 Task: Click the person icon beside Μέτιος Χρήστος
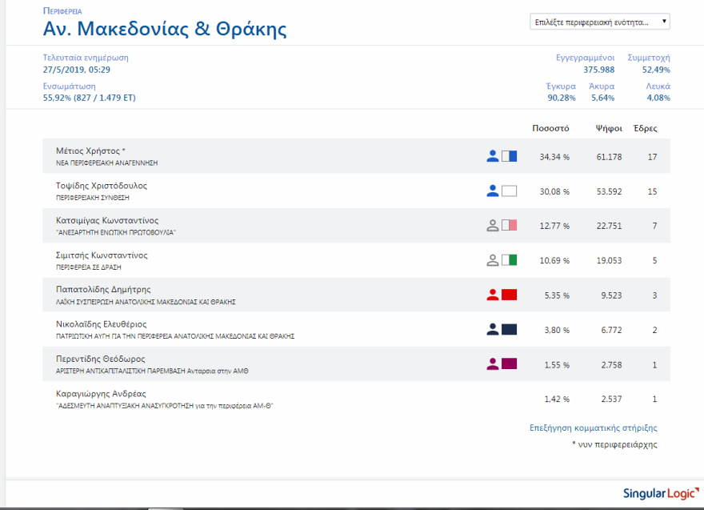[493, 156]
